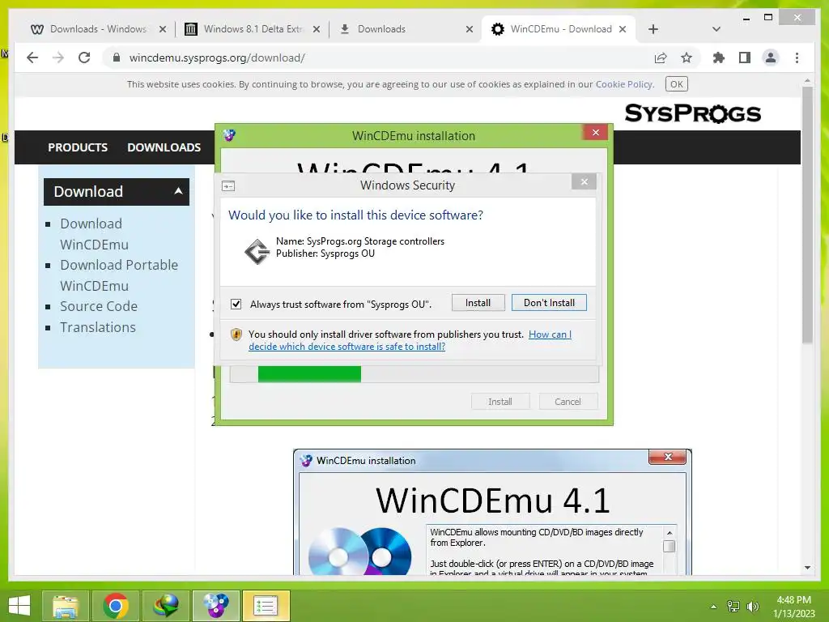This screenshot has height=622, width=829.
Task: Open Google Chrome from the taskbar
Action: (116, 606)
